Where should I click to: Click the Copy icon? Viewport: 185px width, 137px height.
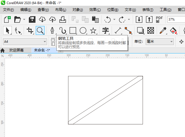coord(85,19)
